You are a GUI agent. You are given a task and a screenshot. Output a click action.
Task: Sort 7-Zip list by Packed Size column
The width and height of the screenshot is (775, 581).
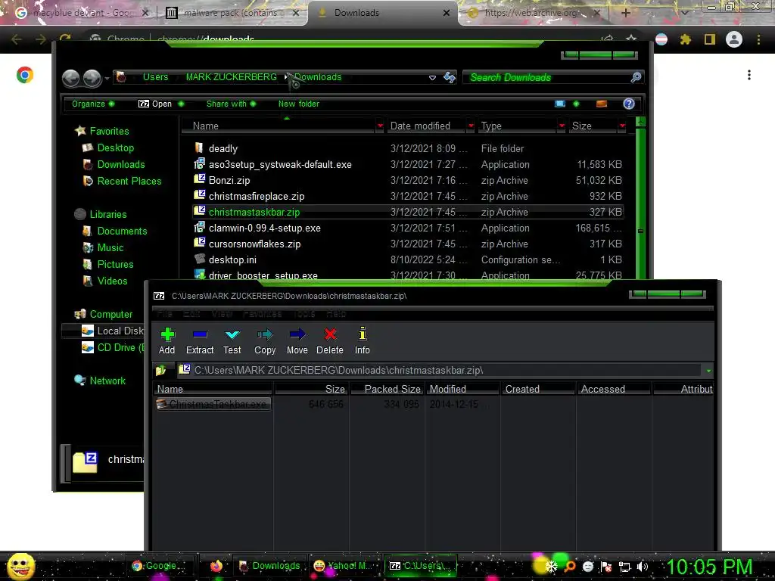[x=387, y=390]
